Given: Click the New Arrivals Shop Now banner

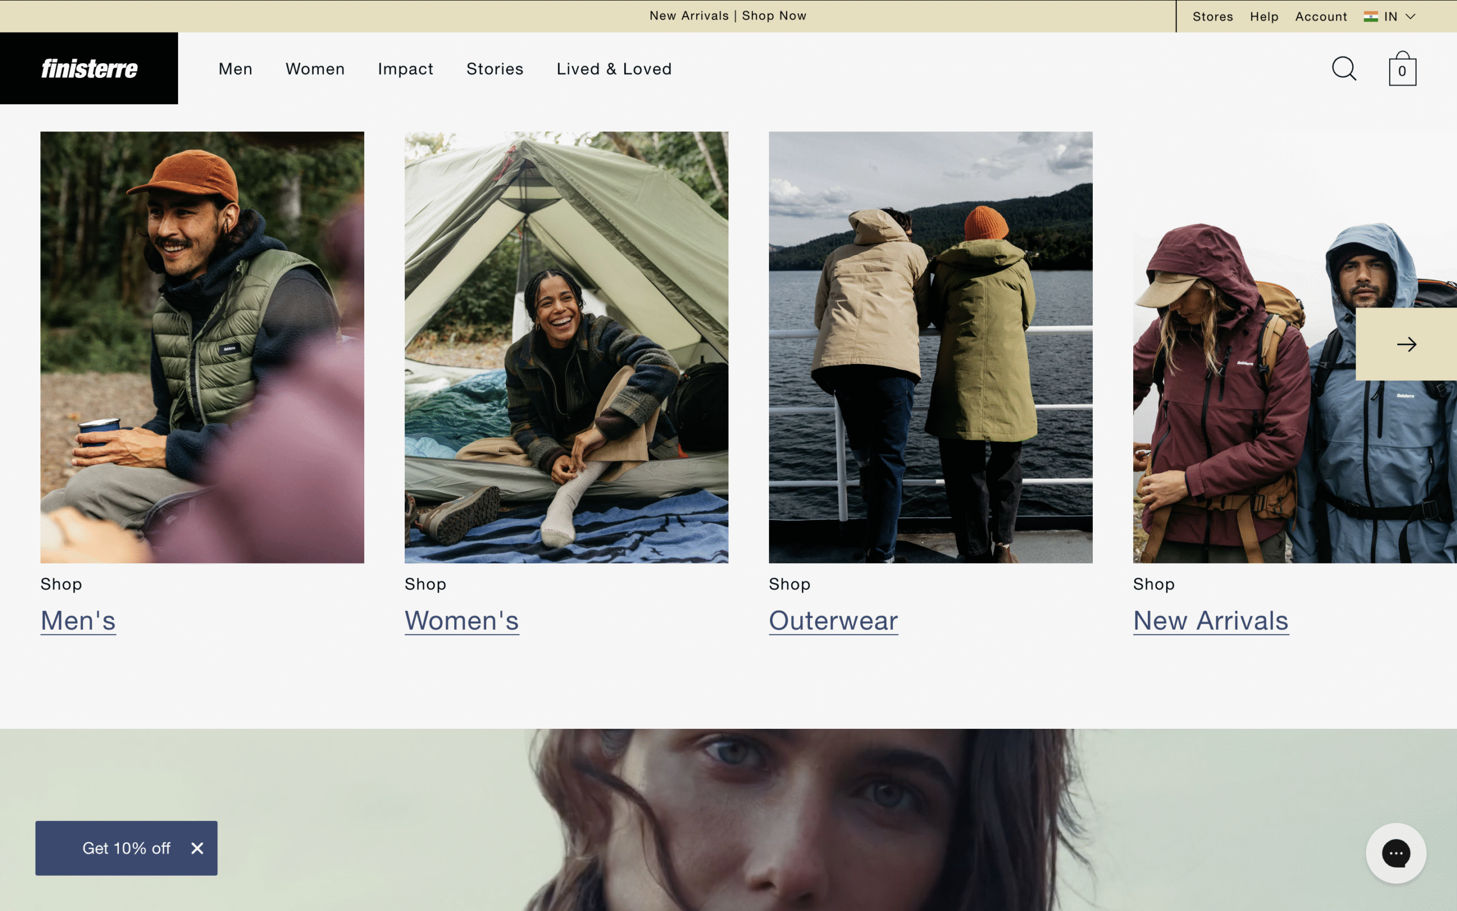Looking at the screenshot, I should (728, 16).
